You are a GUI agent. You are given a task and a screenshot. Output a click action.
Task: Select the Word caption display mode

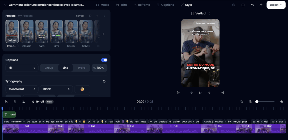[x=82, y=68]
